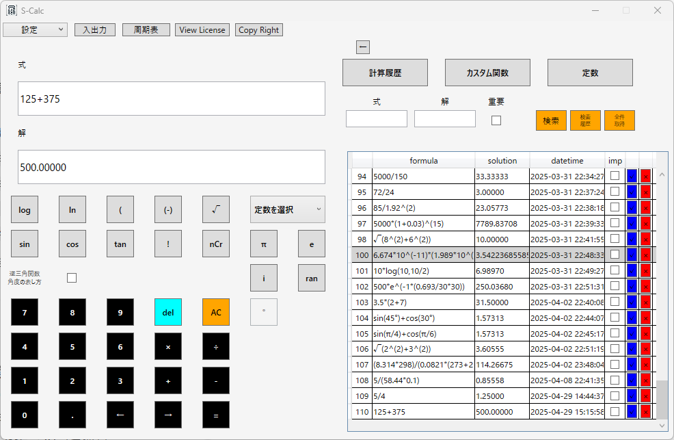
Task: Click the 検索履歴 search history button
Action: [585, 120]
